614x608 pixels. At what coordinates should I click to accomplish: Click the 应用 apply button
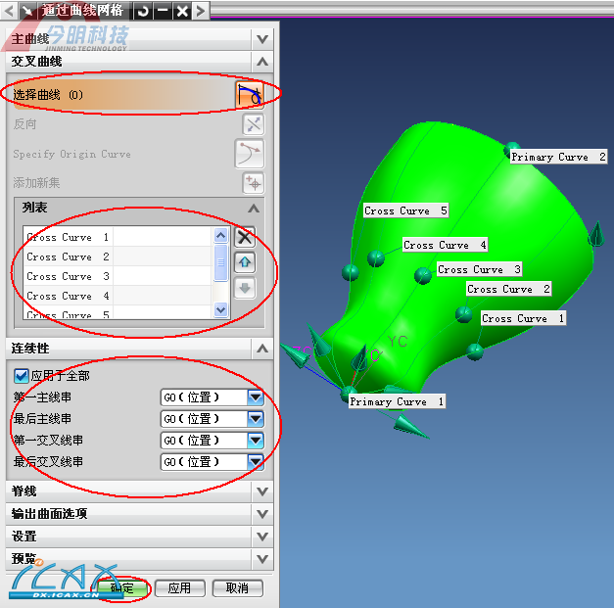(179, 588)
